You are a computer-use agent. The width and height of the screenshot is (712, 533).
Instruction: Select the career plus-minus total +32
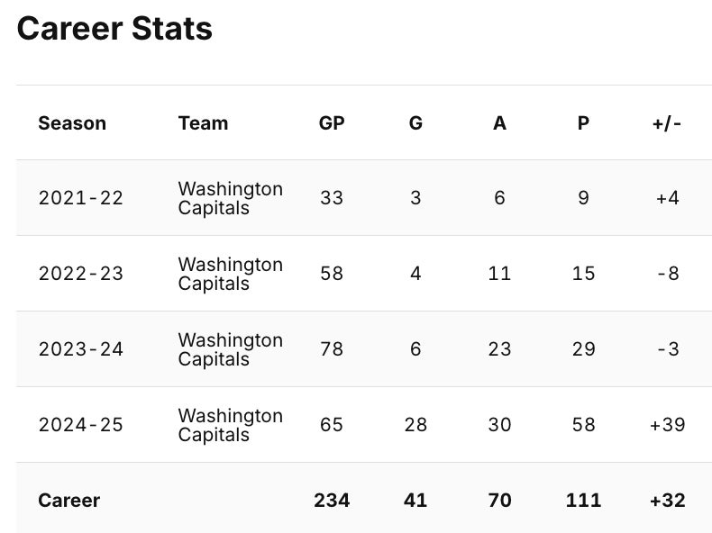(x=667, y=501)
